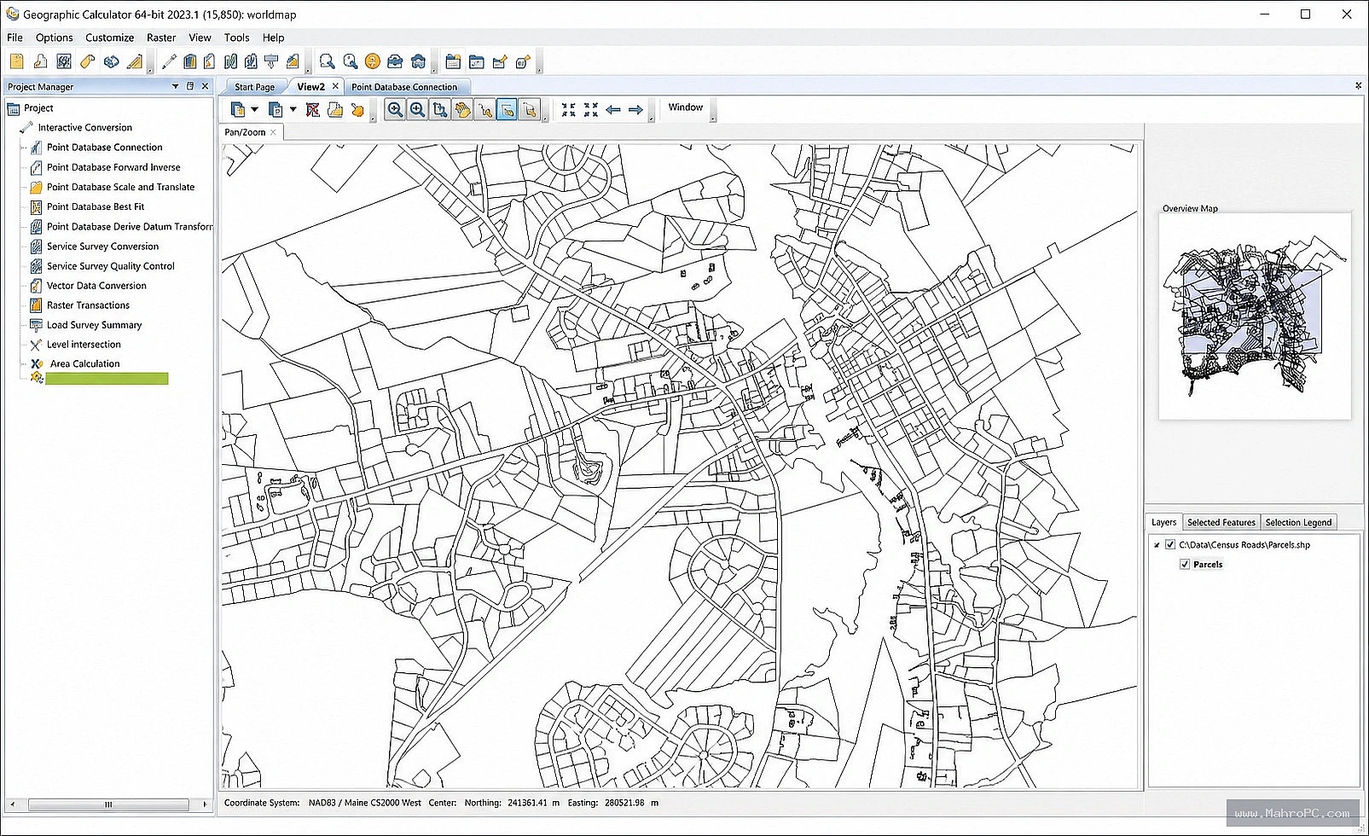Click the add layer pages icon
Screen dimensions: 1369x836
[x=238, y=109]
